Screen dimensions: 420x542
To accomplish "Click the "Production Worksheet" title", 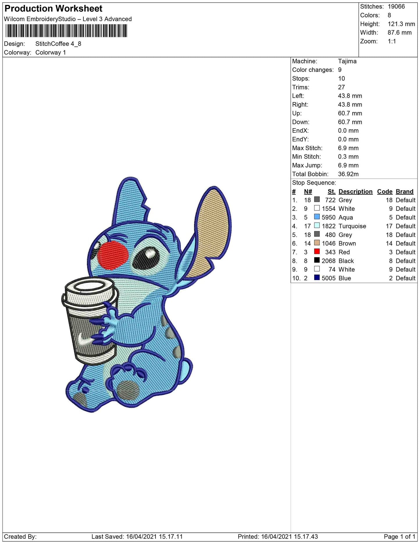I will [x=53, y=9].
